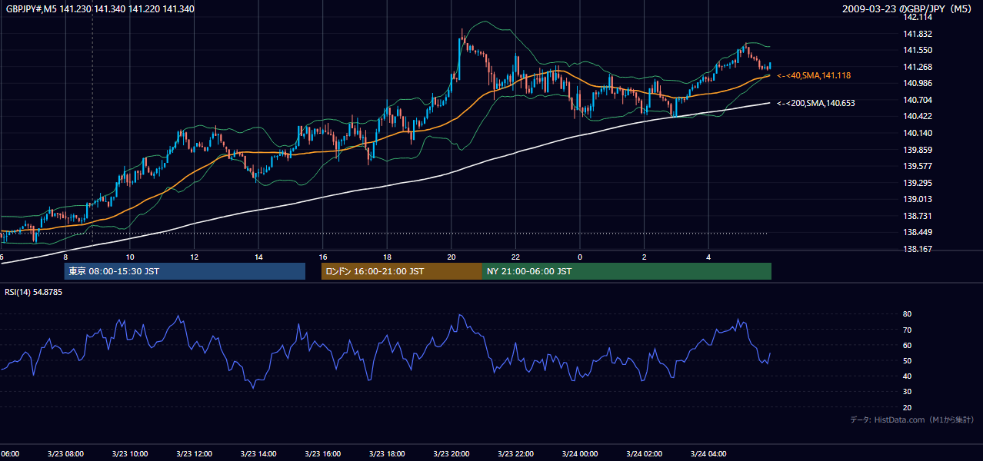Click the RSI 60 level label
The height and width of the screenshot is (461, 983).
[x=908, y=345]
